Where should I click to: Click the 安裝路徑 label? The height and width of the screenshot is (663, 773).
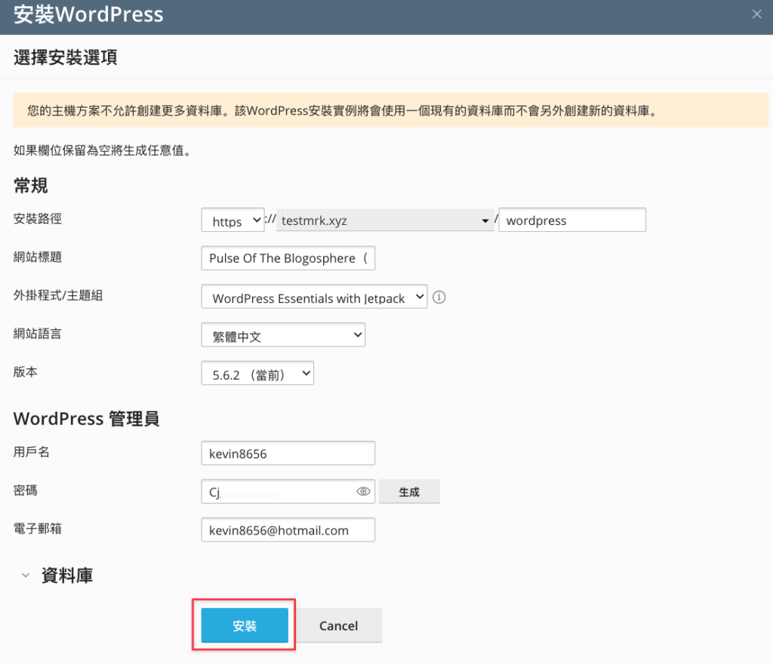click(38, 218)
